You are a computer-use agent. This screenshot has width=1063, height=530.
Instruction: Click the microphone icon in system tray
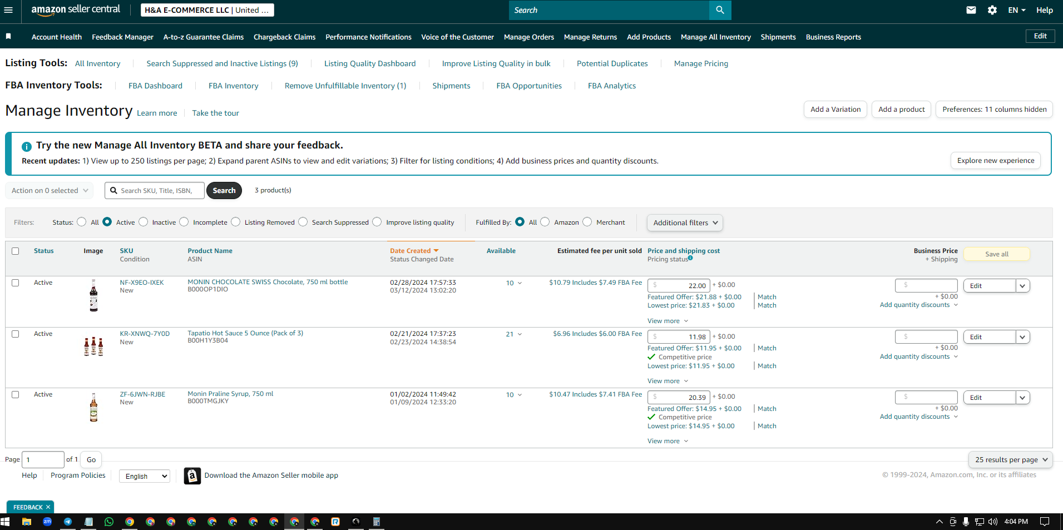(x=966, y=522)
